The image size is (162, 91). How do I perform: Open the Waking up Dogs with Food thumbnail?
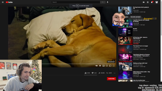(125, 66)
